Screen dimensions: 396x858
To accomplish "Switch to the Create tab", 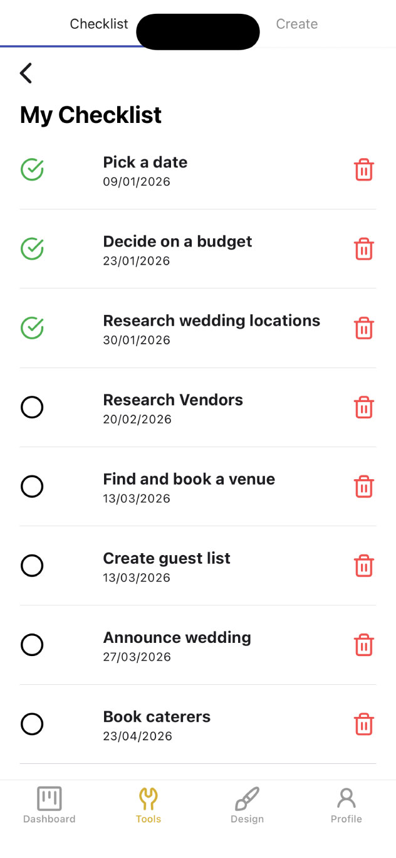I will tap(297, 24).
